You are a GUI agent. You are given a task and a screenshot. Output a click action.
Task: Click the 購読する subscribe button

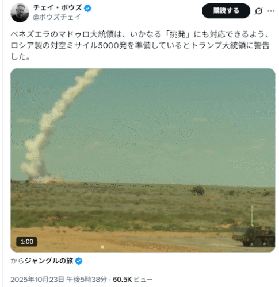226,11
